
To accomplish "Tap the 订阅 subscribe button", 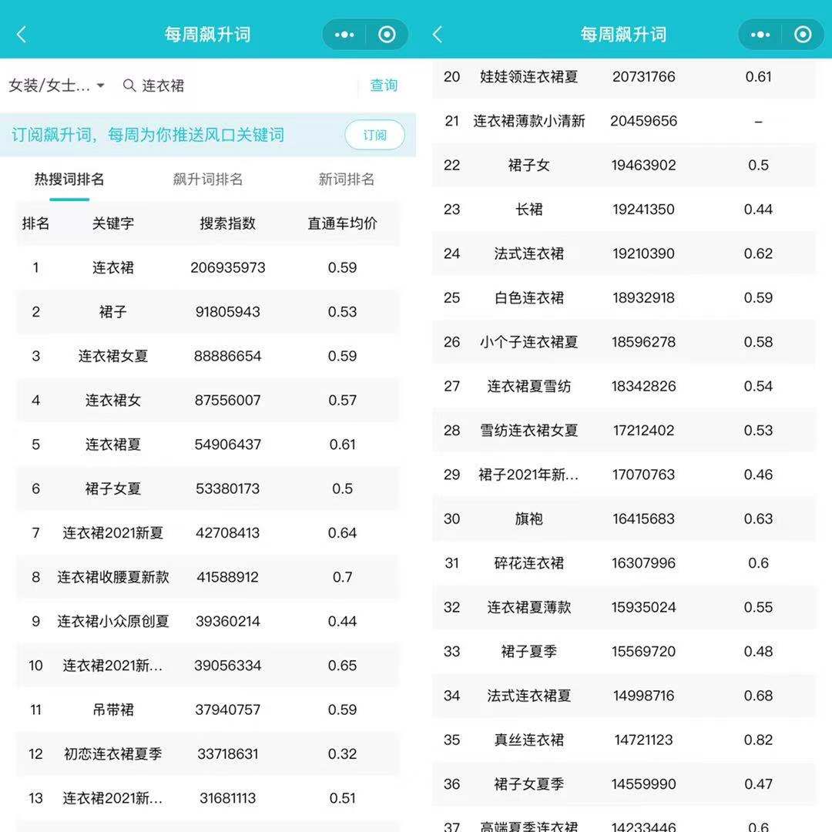I will point(374,134).
